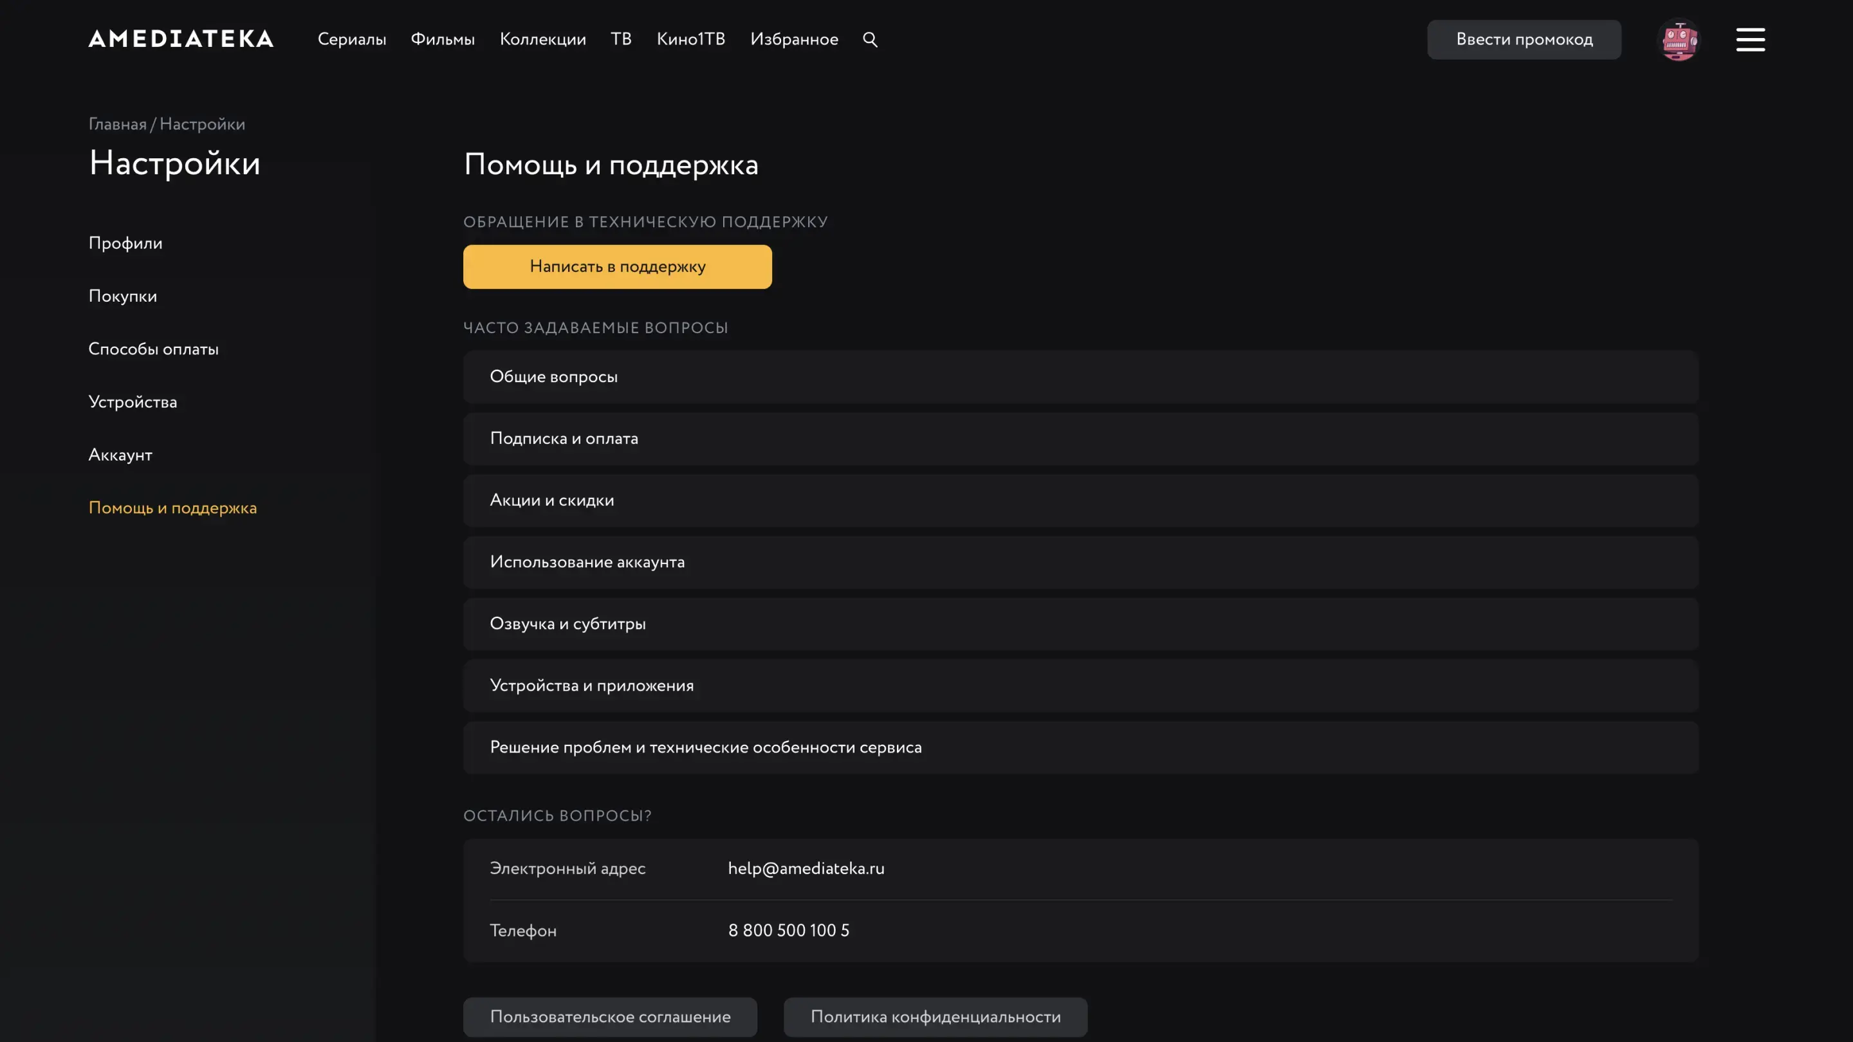The height and width of the screenshot is (1042, 1853).
Task: Open the Сериалы menu item
Action: click(x=352, y=39)
